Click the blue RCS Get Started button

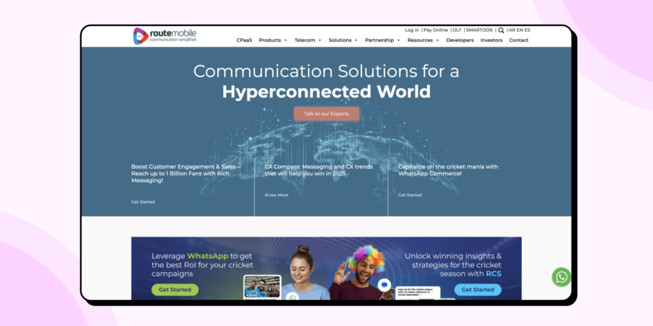pyautogui.click(x=478, y=290)
